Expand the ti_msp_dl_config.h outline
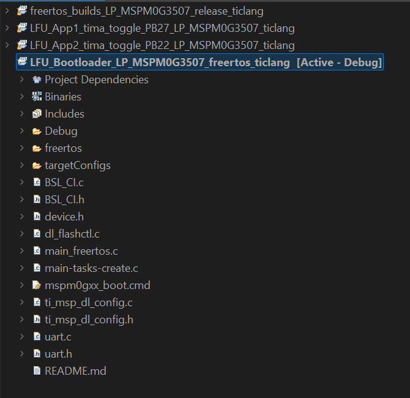Viewport: 410px width, 398px height. point(22,319)
